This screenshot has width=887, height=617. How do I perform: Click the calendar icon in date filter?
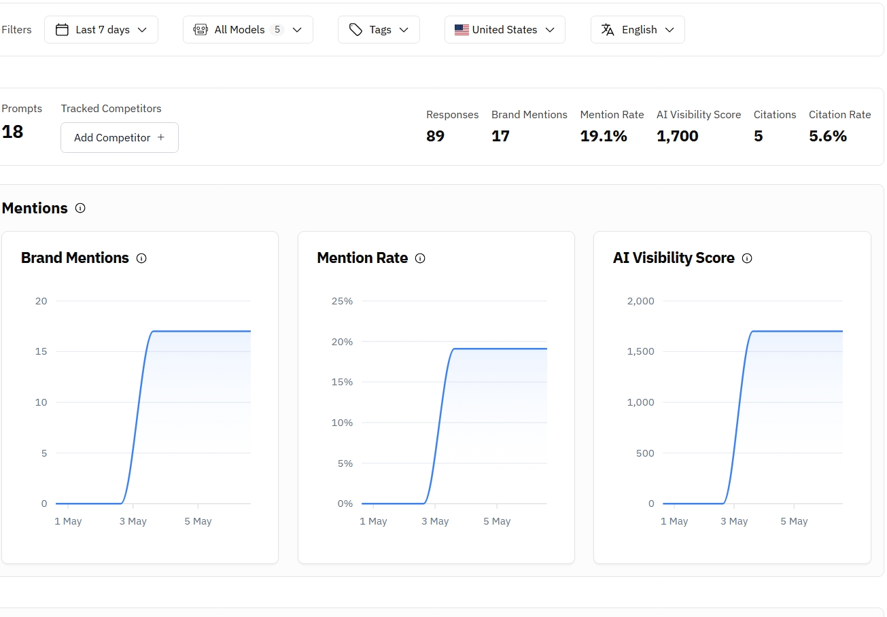click(x=62, y=30)
